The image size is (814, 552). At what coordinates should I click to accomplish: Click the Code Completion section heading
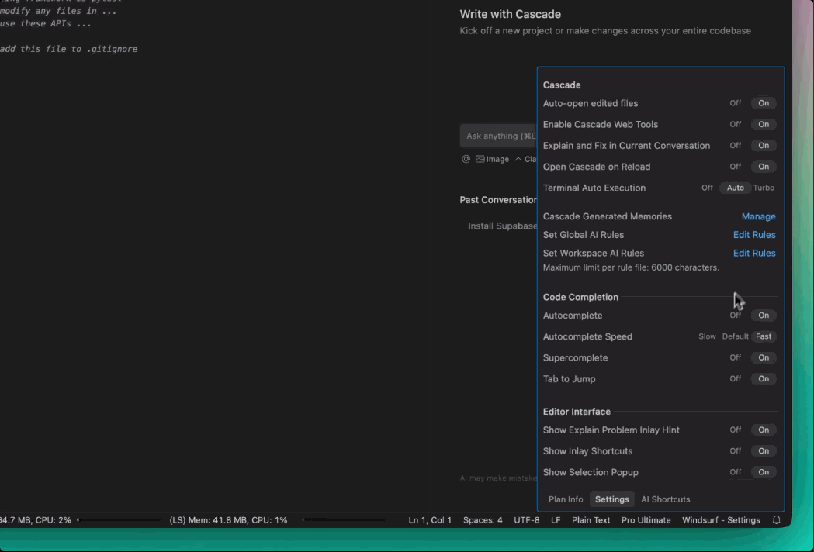580,297
